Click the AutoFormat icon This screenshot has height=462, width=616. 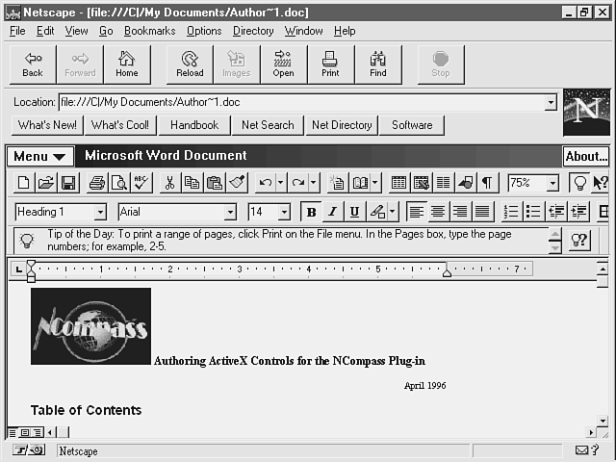338,183
